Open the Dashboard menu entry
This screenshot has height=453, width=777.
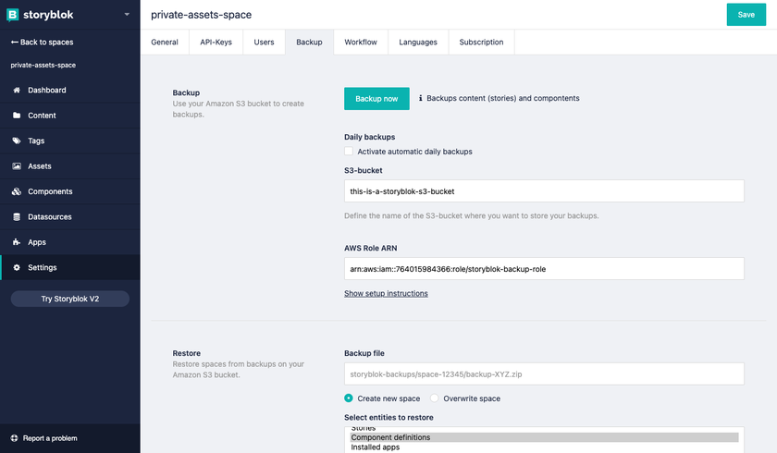[70, 90]
